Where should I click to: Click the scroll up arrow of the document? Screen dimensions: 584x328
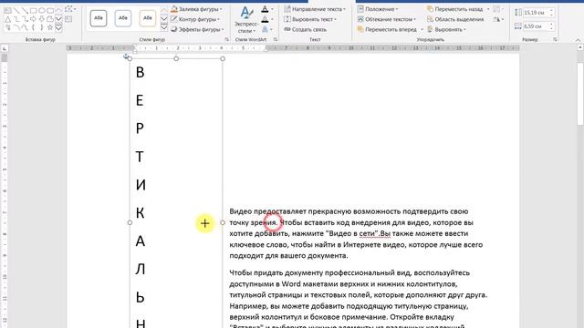tap(580, 47)
